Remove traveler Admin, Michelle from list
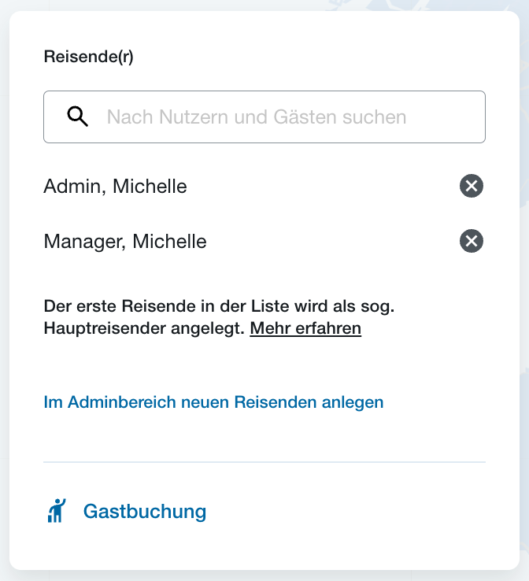This screenshot has height=581, width=529. pos(472,186)
